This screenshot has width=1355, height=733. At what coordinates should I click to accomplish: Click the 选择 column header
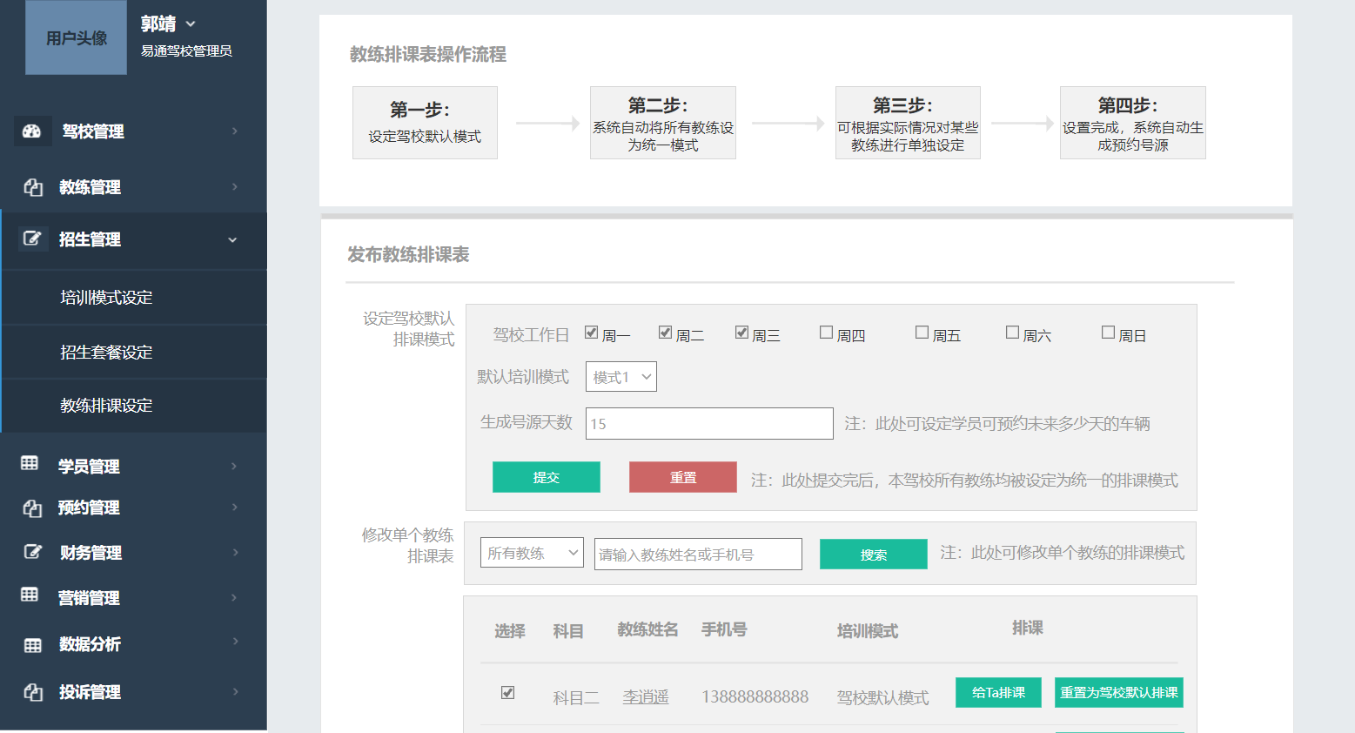510,631
